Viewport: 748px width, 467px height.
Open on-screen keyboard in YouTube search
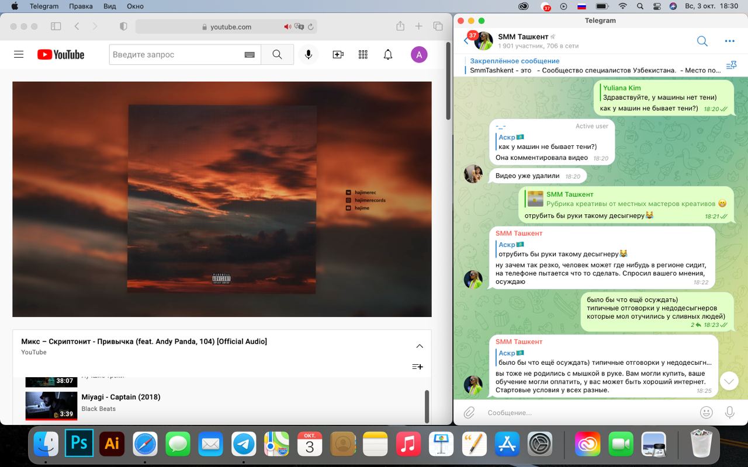click(250, 54)
